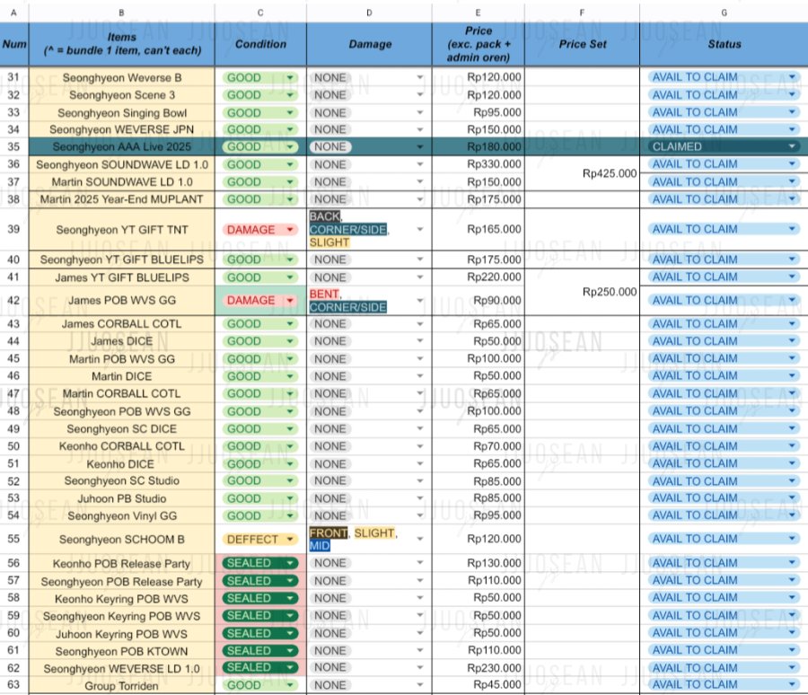Select the Rp220.000 price cell
808x695 pixels.
479,277
